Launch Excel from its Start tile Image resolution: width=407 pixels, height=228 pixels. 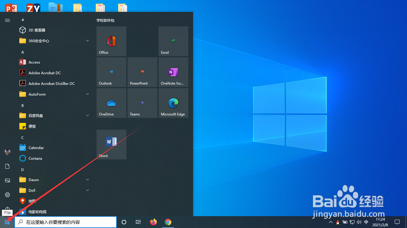(173, 41)
